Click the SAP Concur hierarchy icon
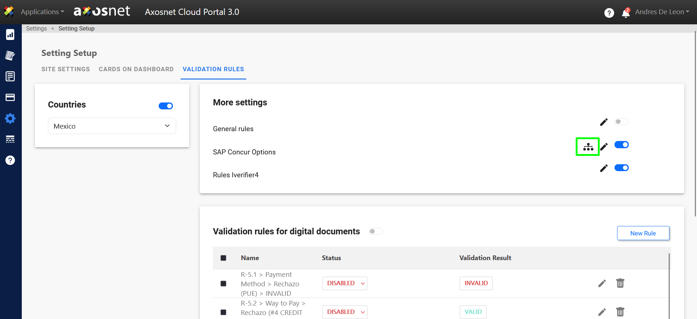697x319 pixels. tap(588, 147)
